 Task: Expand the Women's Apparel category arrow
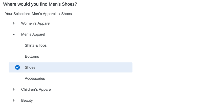point(14,23)
